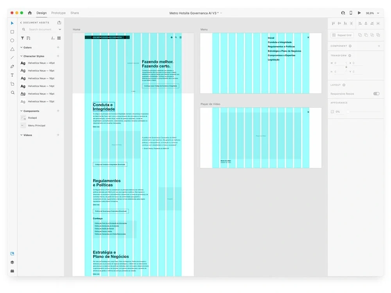Collapse the Character Styles section

pos(22,56)
